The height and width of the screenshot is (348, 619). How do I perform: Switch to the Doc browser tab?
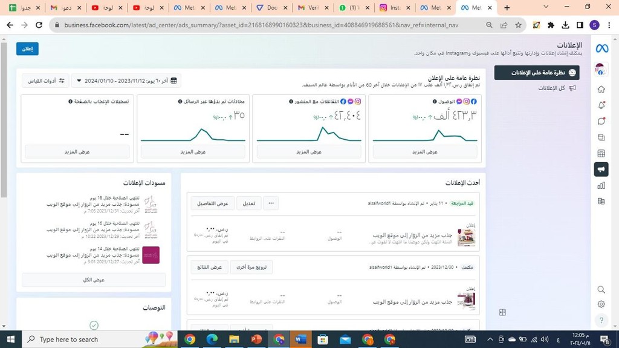[271, 7]
